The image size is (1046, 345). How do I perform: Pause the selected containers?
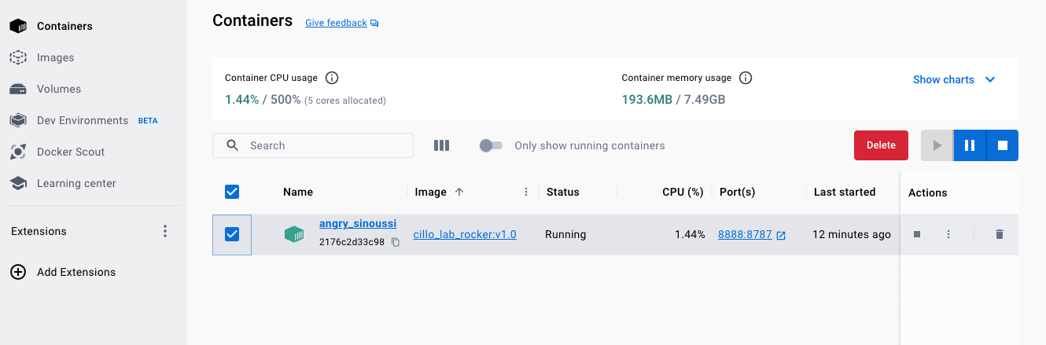(970, 145)
